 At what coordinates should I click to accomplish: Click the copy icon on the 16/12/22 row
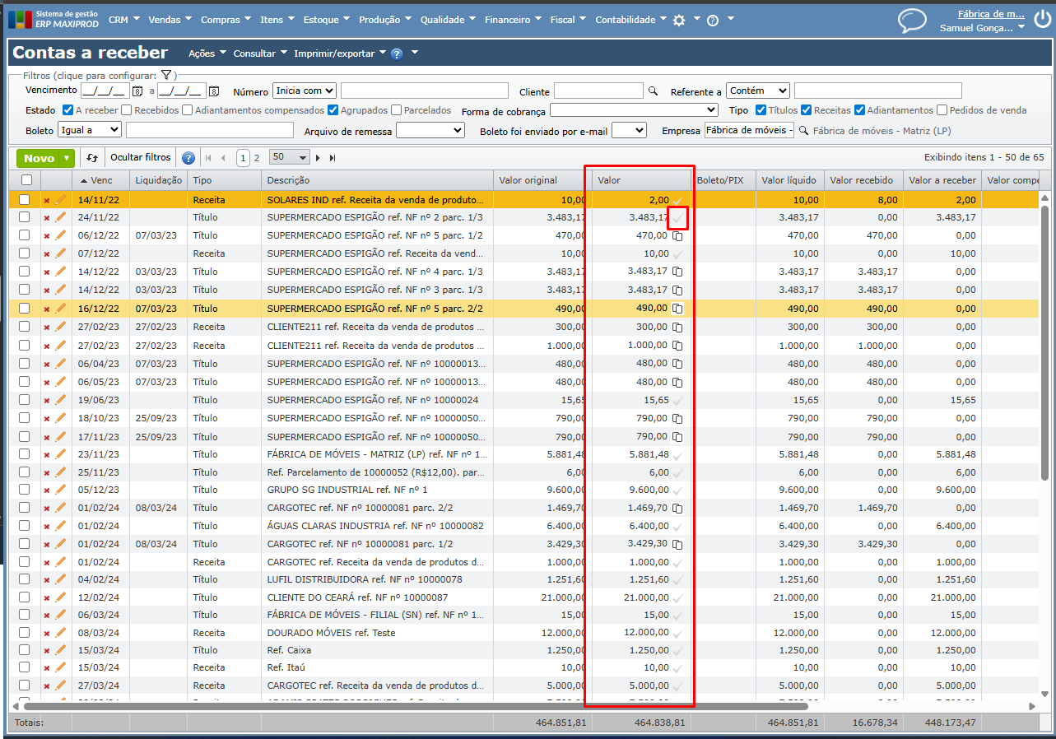[677, 309]
